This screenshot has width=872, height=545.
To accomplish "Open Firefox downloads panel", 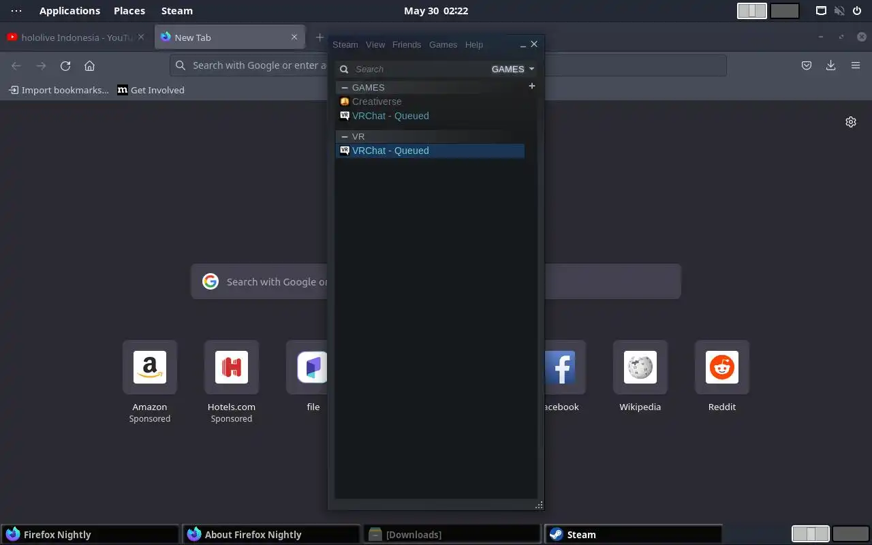I will coord(830,65).
